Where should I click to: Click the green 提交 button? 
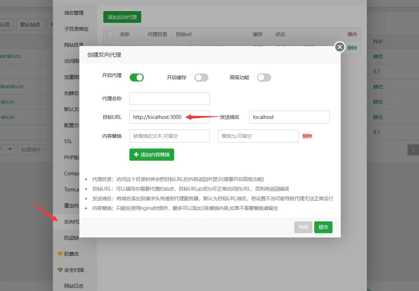click(323, 227)
